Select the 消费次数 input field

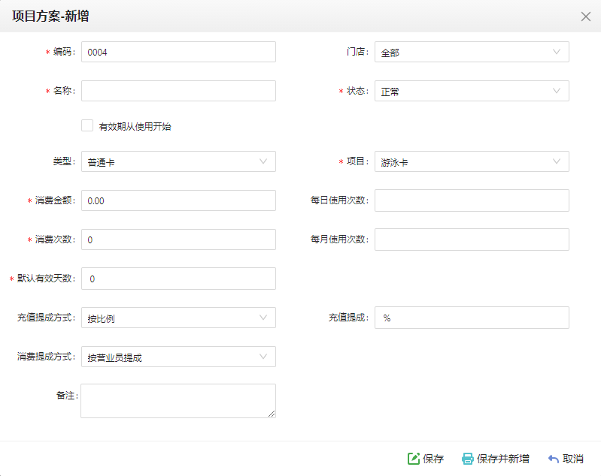click(x=178, y=240)
